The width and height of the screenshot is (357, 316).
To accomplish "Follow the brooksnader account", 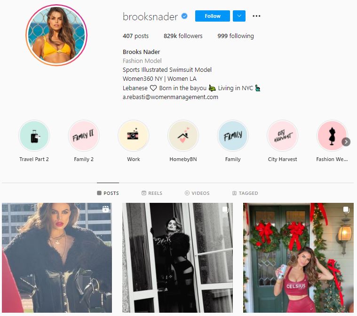I will coord(213,16).
